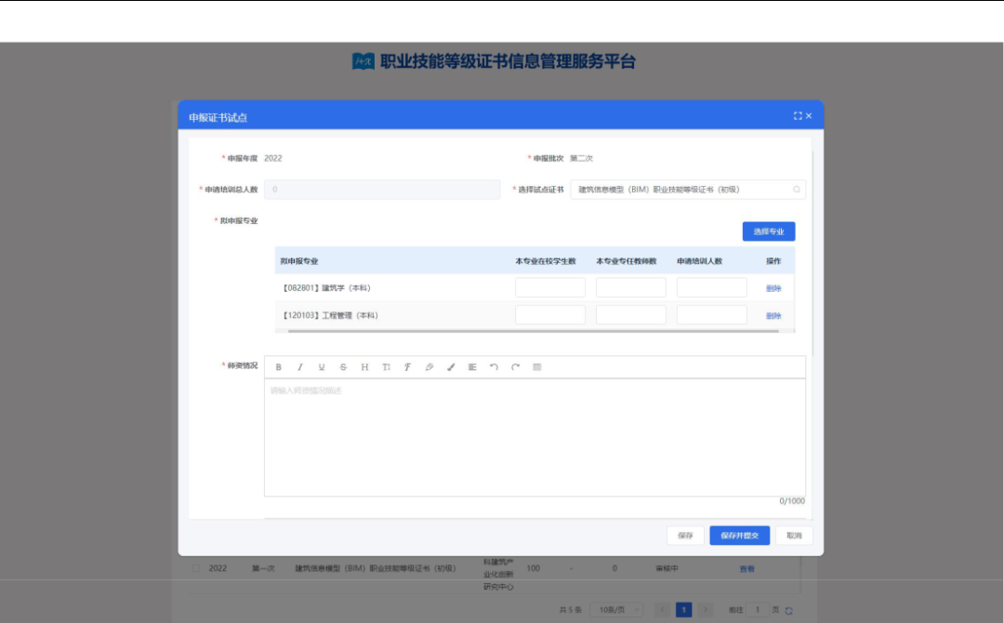This screenshot has width=1004, height=623.
Task: Toggle underline in the rich text toolbar
Action: point(322,367)
